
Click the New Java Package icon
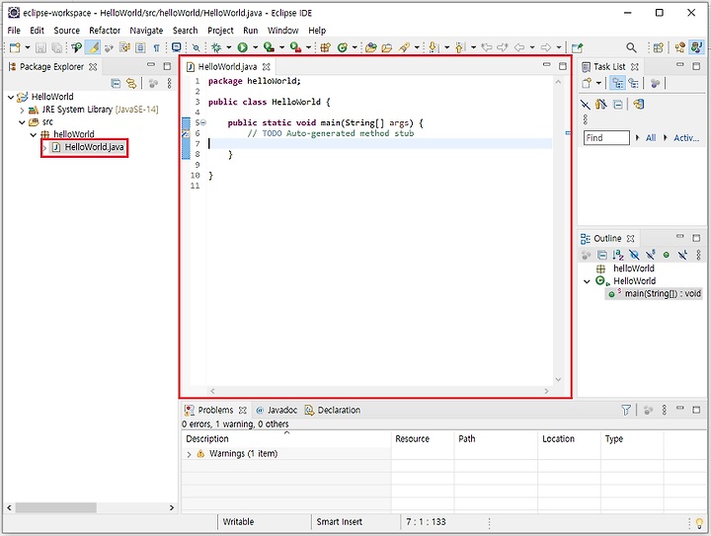tap(325, 47)
